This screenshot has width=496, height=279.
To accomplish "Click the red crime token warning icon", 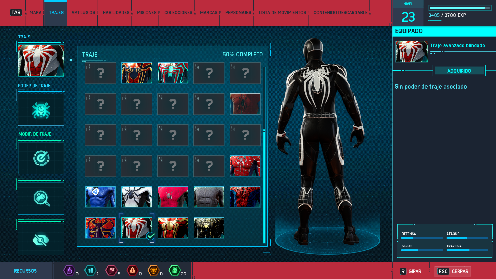I will [x=132, y=270].
